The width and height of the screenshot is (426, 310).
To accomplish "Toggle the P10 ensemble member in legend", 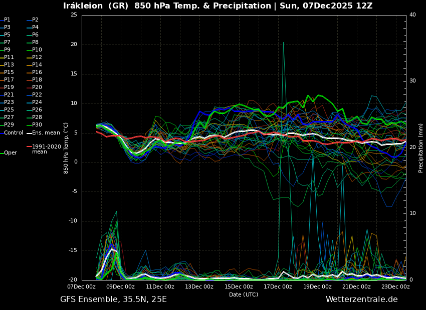I will click(x=37, y=50).
